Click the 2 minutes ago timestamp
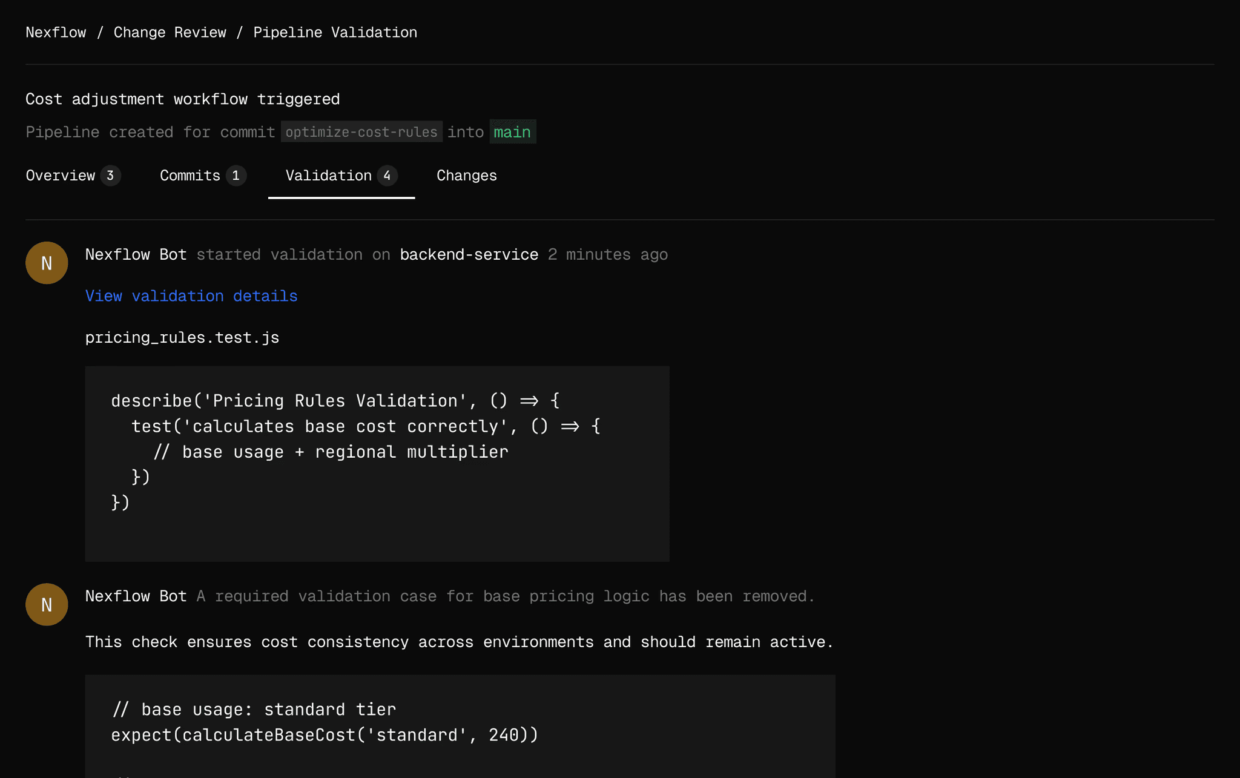This screenshot has width=1240, height=778. [607, 255]
